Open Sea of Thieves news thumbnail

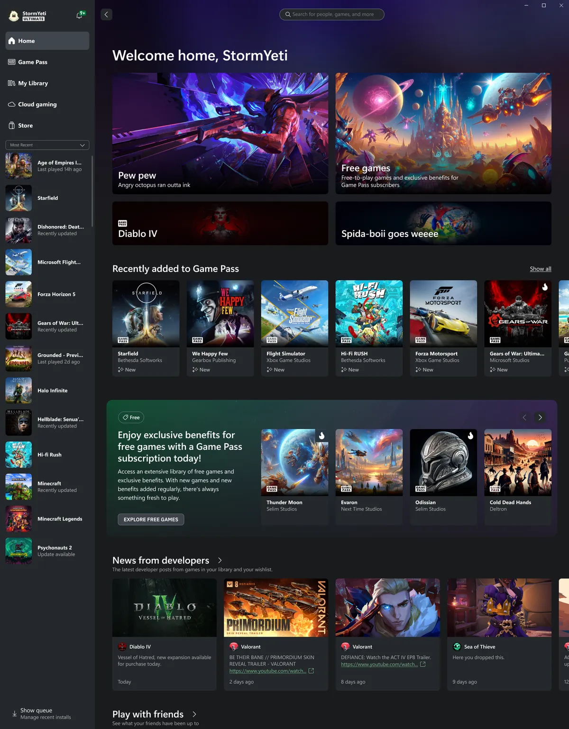click(x=499, y=608)
